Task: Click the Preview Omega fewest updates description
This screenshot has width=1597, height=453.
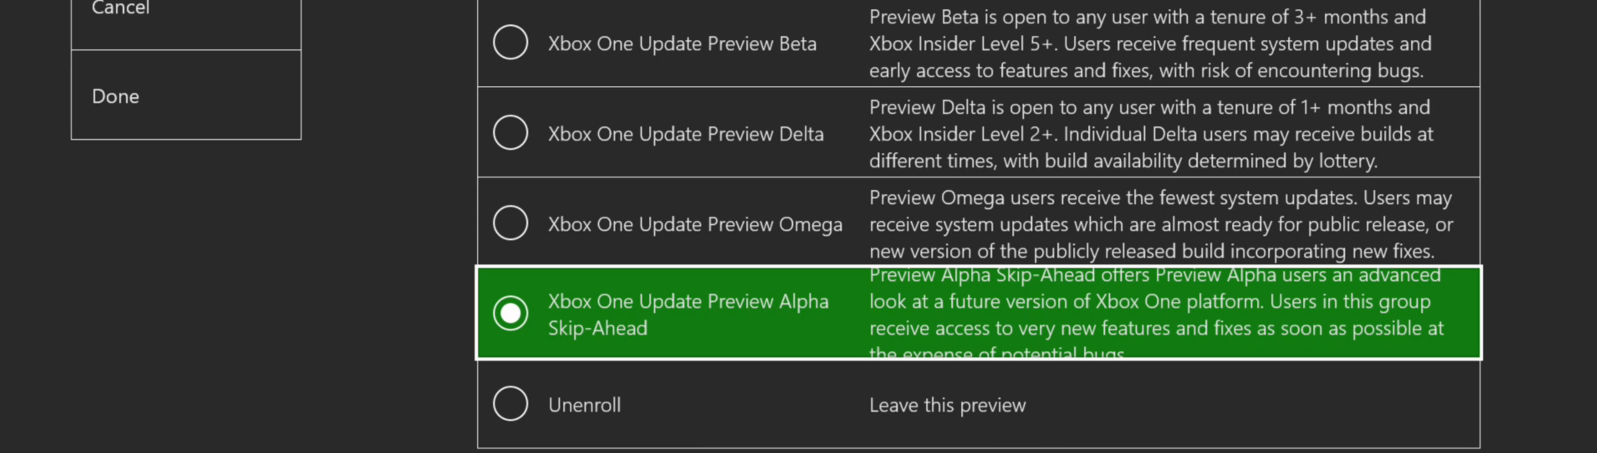Action: click(1161, 224)
